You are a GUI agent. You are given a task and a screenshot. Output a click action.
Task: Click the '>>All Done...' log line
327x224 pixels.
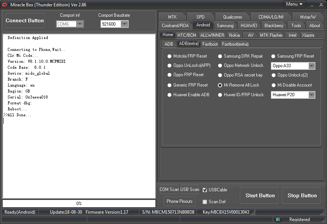(x=17, y=115)
